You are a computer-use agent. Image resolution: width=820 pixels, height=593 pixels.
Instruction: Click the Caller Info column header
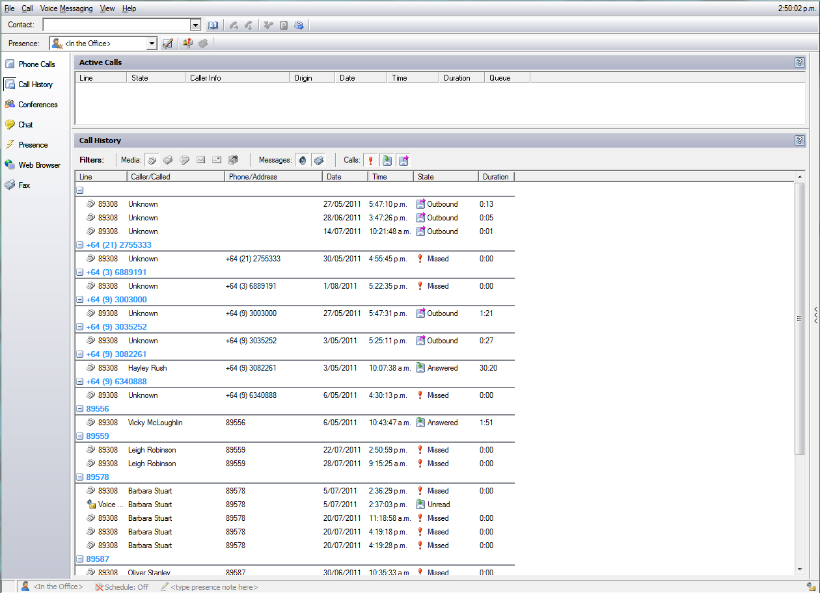(x=237, y=77)
